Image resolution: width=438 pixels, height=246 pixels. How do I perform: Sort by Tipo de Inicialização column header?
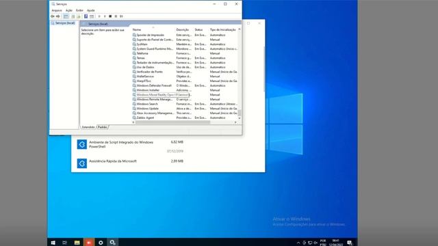(x=223, y=29)
